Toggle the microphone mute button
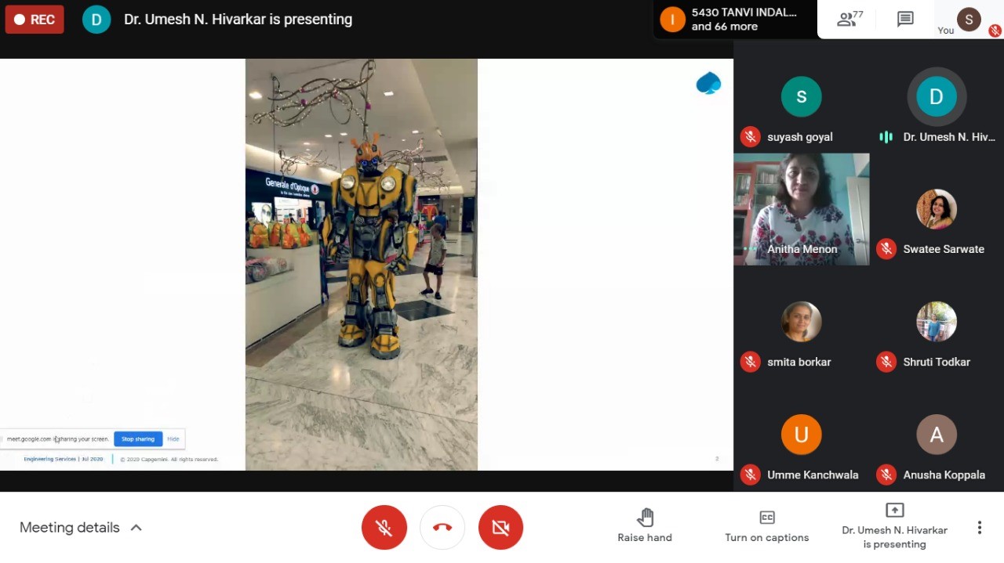 coord(384,527)
